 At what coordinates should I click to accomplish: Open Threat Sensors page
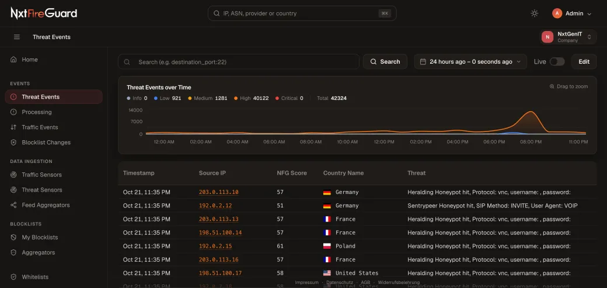54,189
